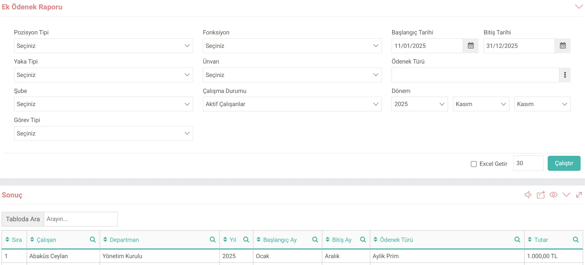Click the Ödenek Türü three-dot selector
Image resolution: width=585 pixels, height=265 pixels.
565,75
